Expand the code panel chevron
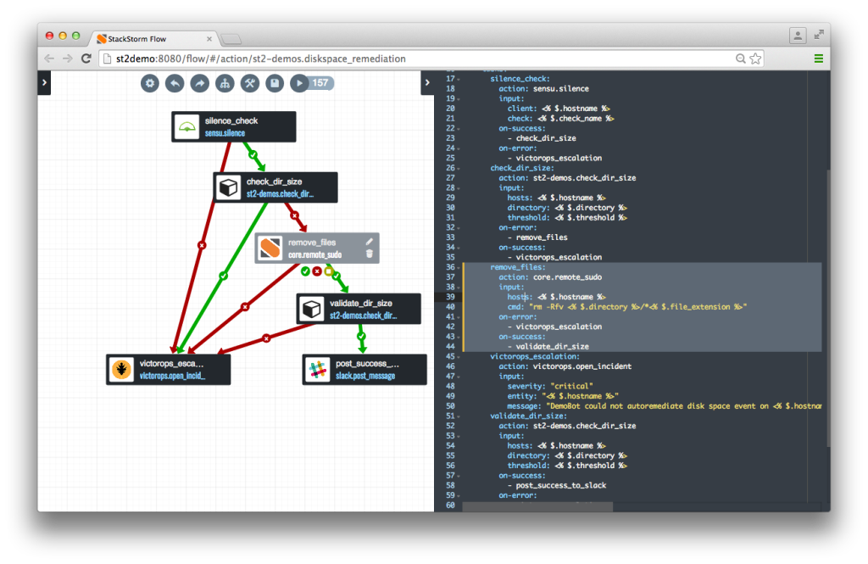Screen dimensions: 868x564 coord(428,83)
